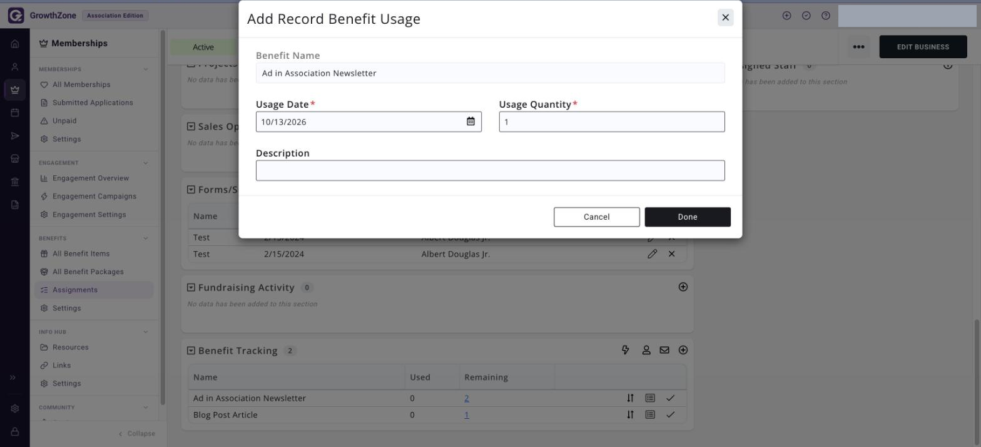Screen dimensions: 981x447
Task: Click the Usage Quantity input field
Action: click(612, 121)
